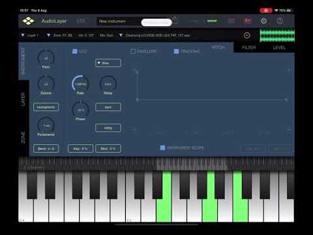The width and height of the screenshot is (313, 235).
Task: Open the green waveform sample thumbnail
Action: tap(277, 36)
